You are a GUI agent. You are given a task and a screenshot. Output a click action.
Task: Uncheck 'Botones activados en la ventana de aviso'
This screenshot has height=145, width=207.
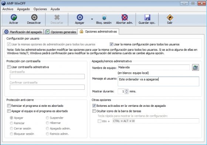94,106
